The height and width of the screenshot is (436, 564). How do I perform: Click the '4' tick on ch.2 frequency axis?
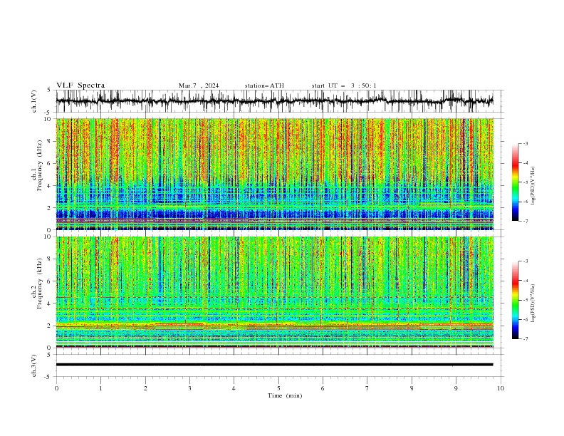(x=51, y=303)
